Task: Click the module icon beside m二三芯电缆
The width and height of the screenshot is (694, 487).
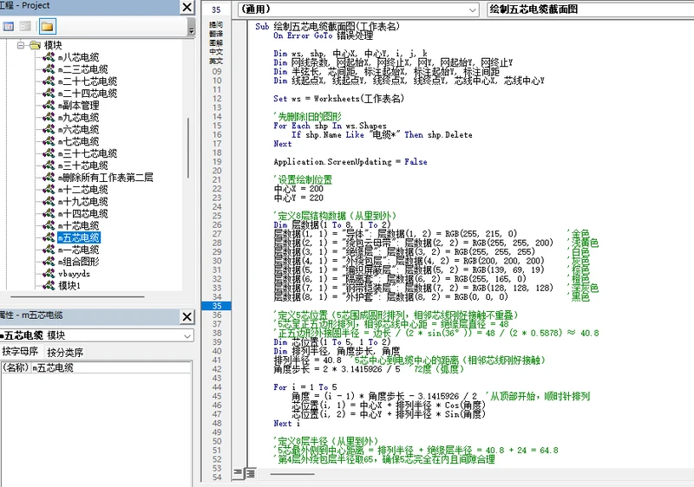Action: tap(49, 69)
